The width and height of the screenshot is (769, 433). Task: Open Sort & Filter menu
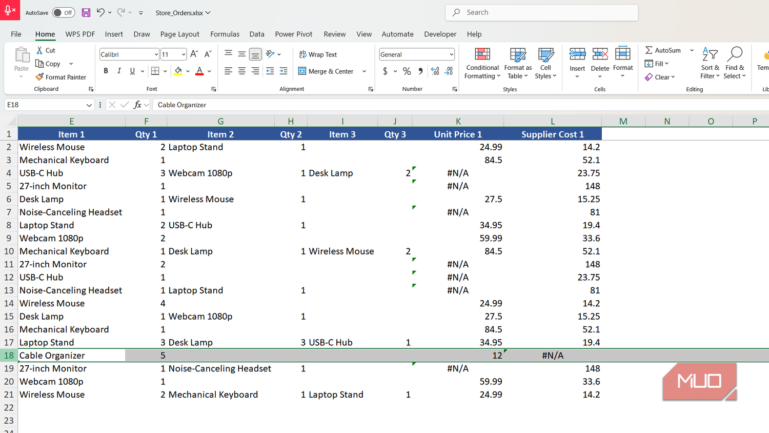click(x=710, y=63)
